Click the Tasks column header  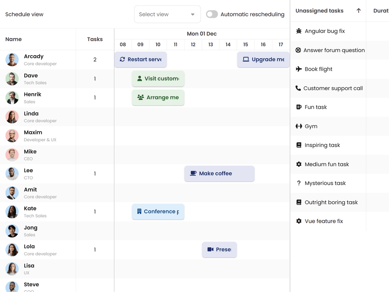95,39
